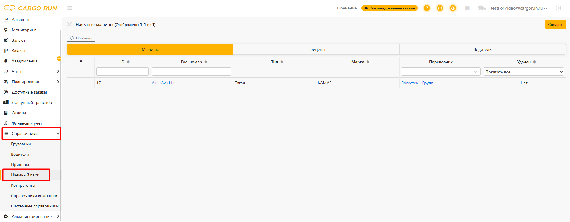
Task: Click the orange flame icon in header
Action: click(453, 8)
